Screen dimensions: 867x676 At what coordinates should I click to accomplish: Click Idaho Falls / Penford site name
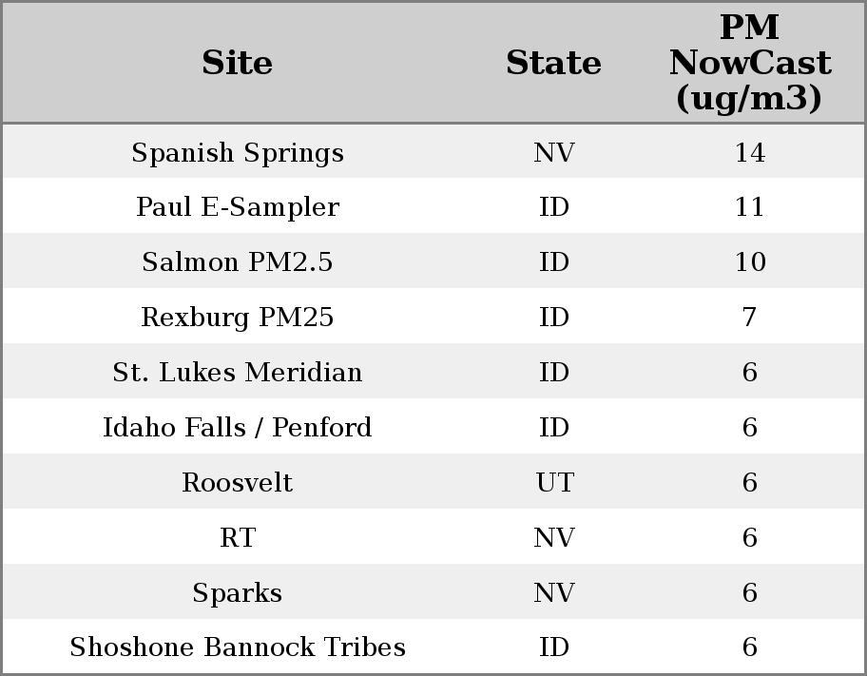coord(237,428)
